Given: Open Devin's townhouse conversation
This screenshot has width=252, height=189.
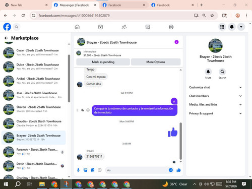Looking at the screenshot, I should [x=34, y=166].
